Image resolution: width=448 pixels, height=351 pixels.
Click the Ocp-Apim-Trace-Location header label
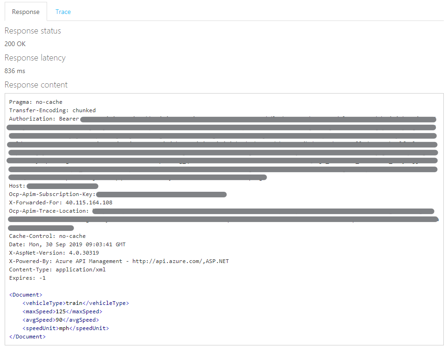[49, 211]
